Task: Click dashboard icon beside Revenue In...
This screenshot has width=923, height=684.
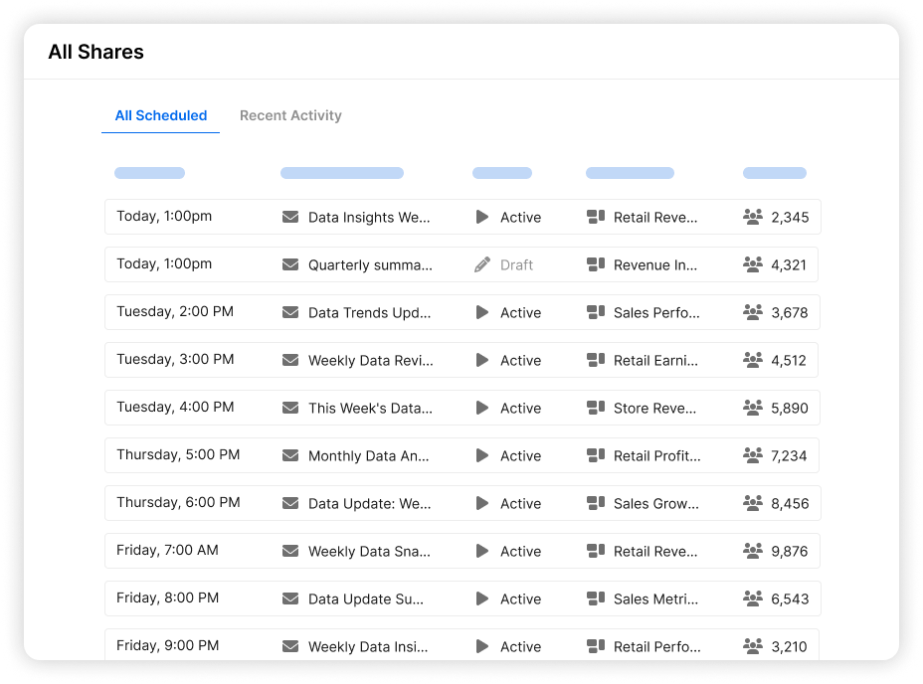Action: [596, 264]
